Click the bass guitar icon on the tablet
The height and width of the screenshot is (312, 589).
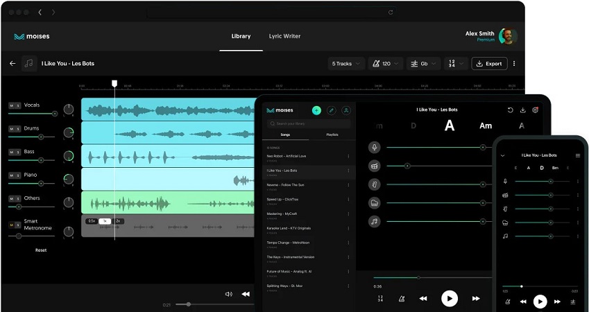pyautogui.click(x=374, y=184)
